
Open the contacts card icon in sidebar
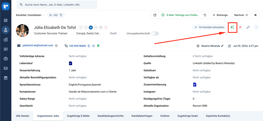click(6, 49)
